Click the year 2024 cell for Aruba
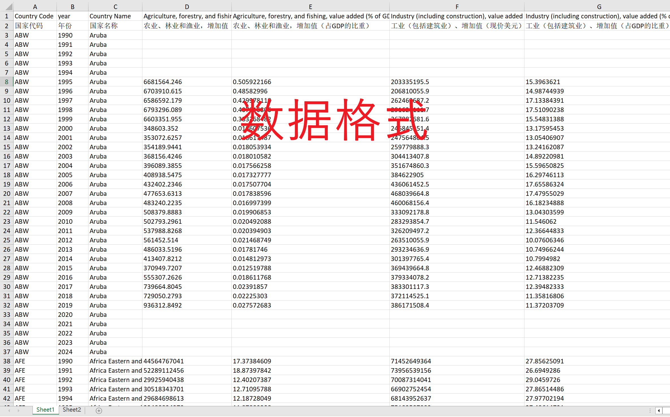 [65, 352]
